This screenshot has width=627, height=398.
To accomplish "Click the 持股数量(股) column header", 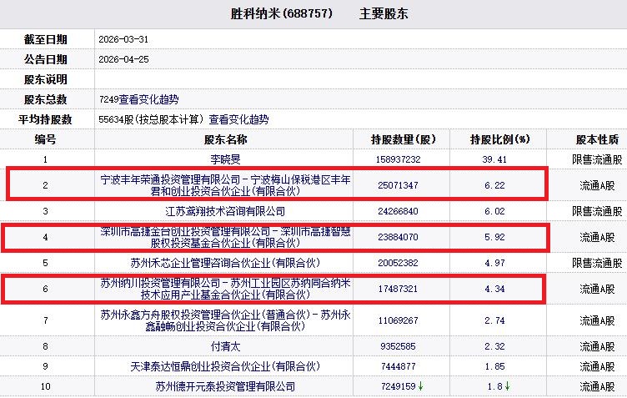I will click(404, 139).
